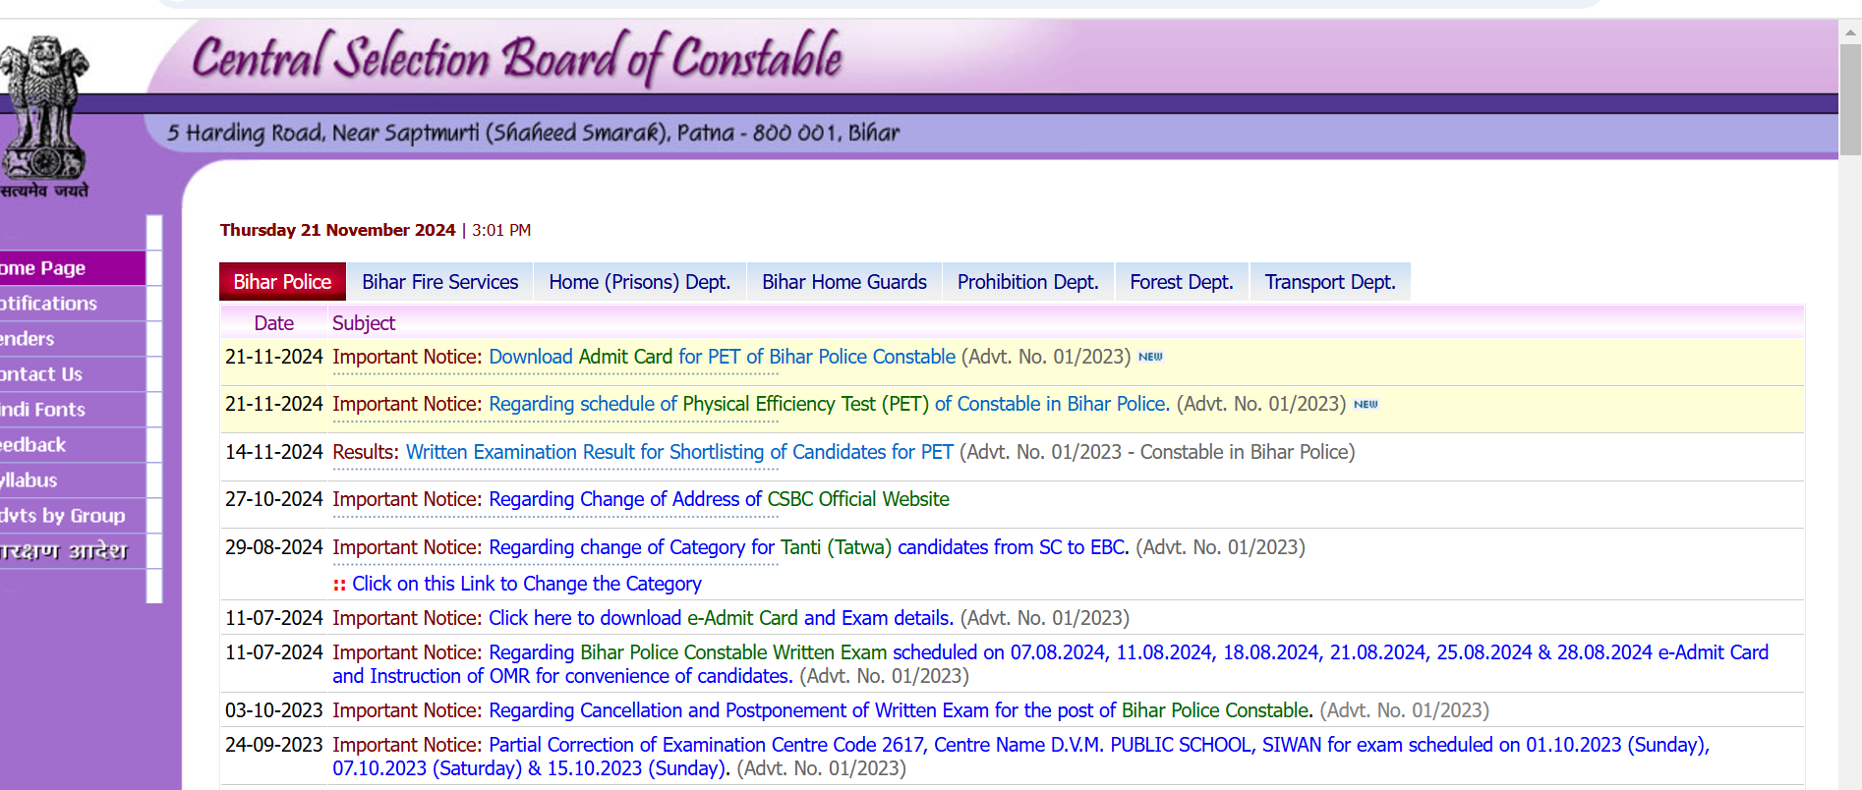Viewport: 1862px width, 790px height.
Task: Open Cancellation and Postponement of Written Exam notice
Action: [901, 710]
